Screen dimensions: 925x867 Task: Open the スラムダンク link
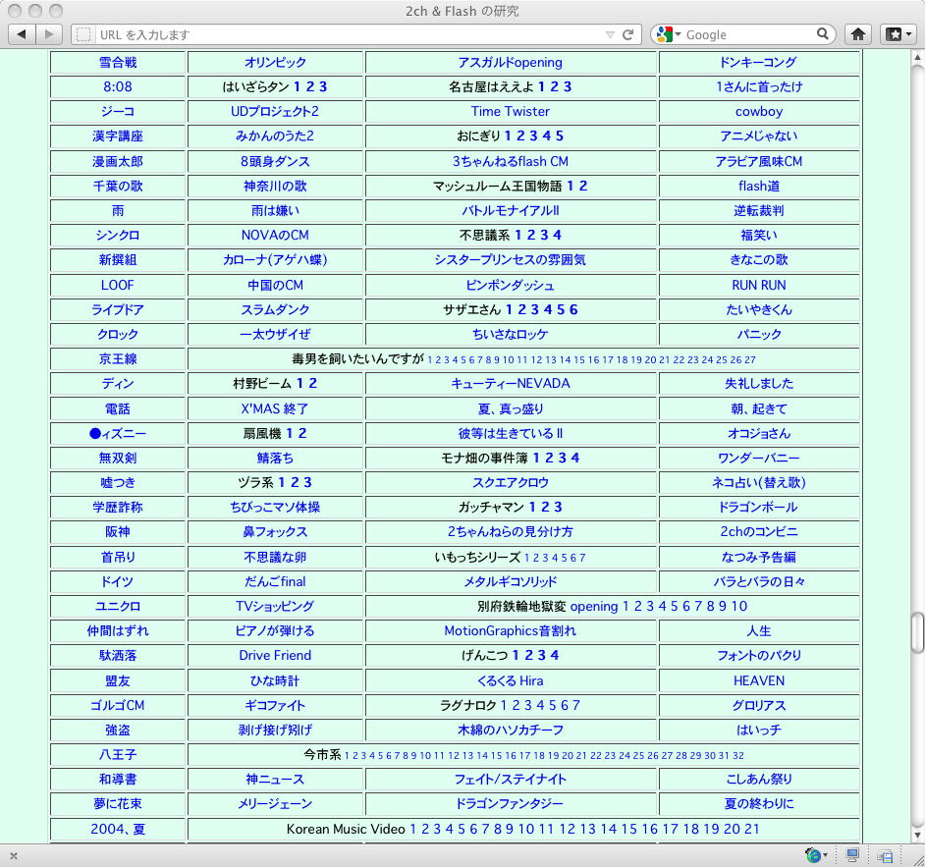275,310
